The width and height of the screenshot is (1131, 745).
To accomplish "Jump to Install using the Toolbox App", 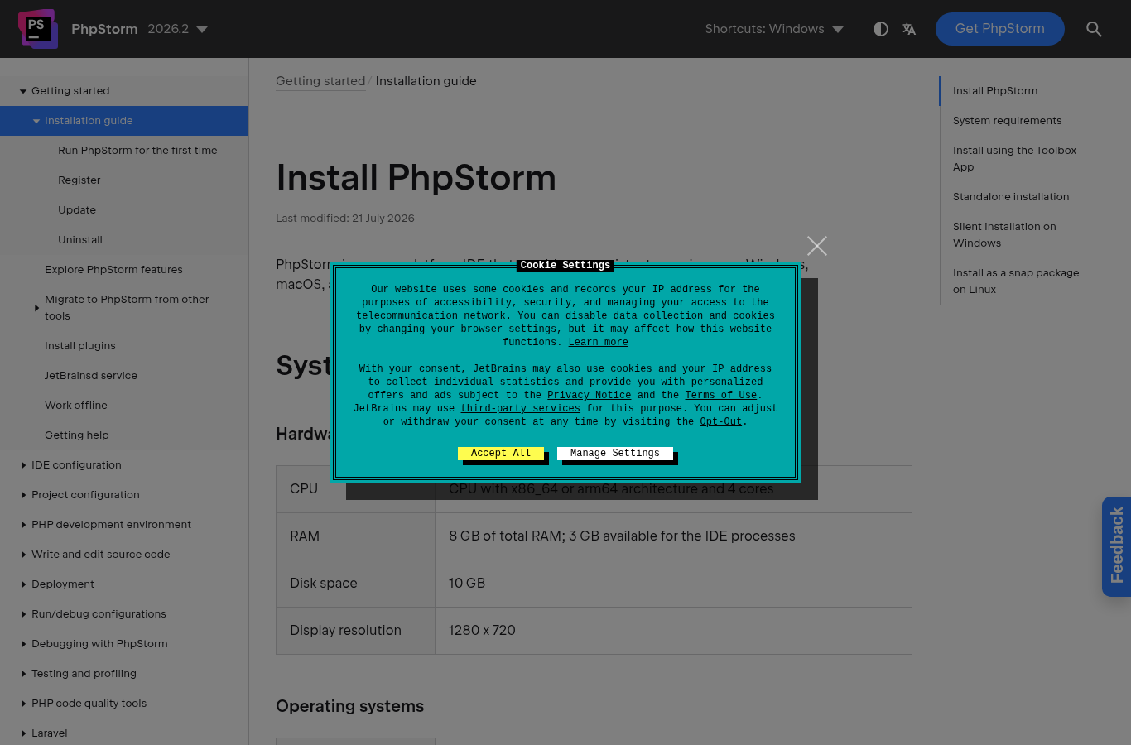I will [x=1014, y=159].
